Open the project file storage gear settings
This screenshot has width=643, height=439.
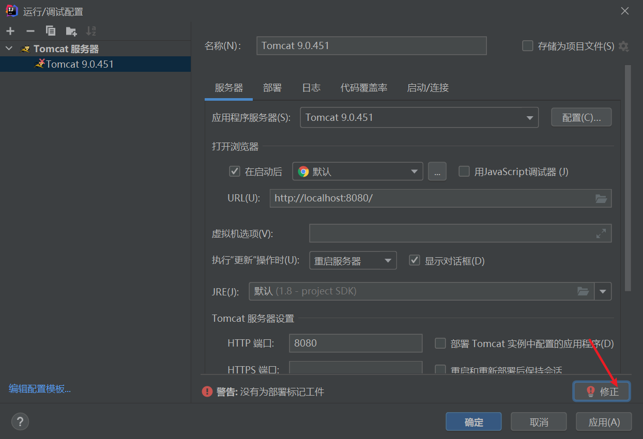pos(624,46)
